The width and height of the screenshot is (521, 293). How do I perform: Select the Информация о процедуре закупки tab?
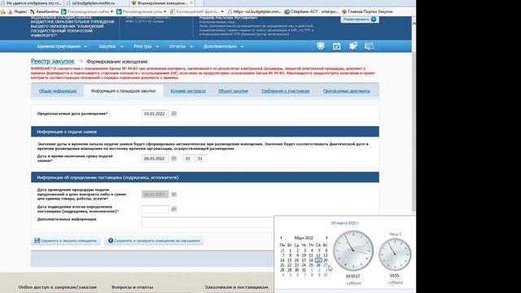point(123,90)
